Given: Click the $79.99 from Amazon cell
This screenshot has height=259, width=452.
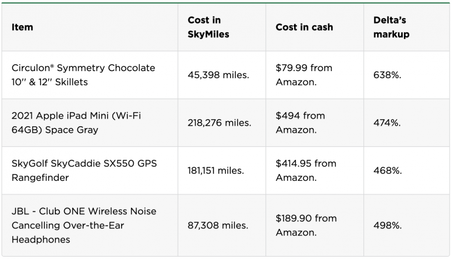Looking at the screenshot, I should point(303,75).
